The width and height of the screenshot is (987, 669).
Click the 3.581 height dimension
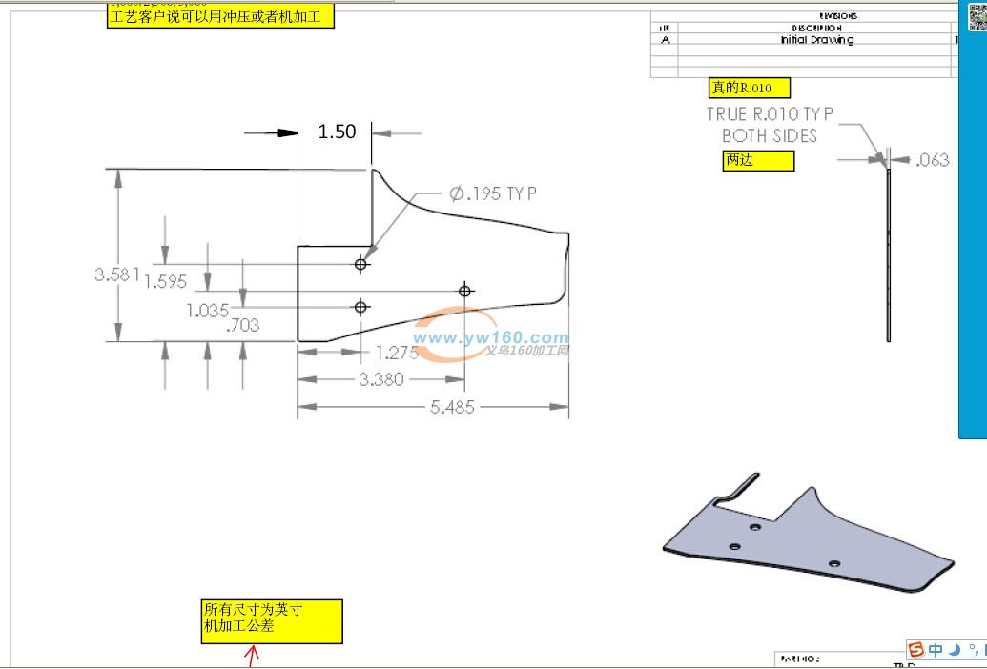(x=117, y=274)
